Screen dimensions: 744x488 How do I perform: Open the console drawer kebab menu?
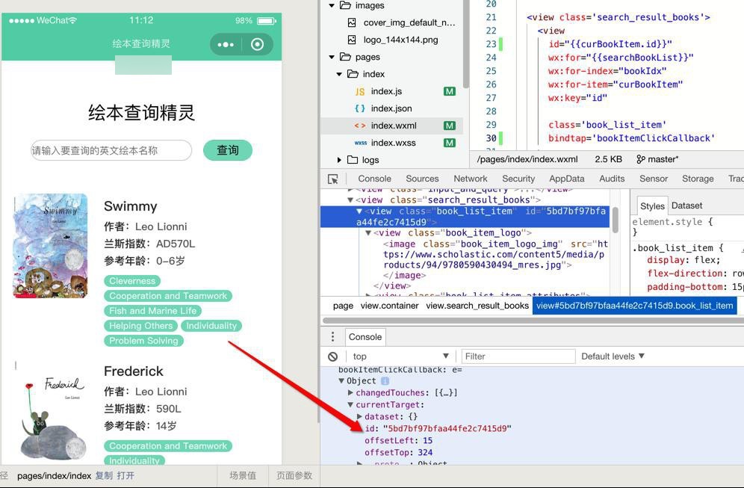click(332, 336)
